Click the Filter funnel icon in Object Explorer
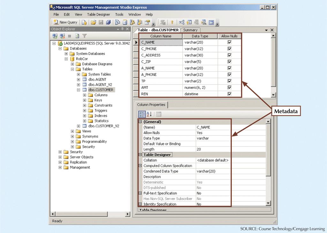This screenshot has height=233, width=327. [84, 36]
